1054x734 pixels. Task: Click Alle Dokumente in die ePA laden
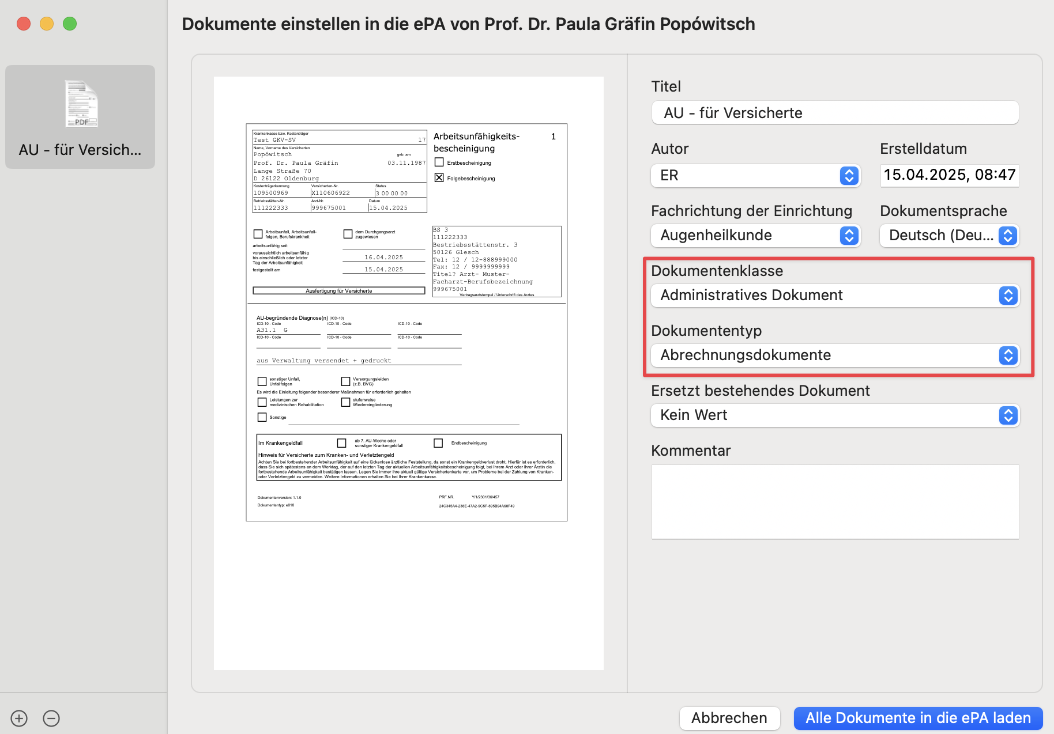click(x=918, y=718)
